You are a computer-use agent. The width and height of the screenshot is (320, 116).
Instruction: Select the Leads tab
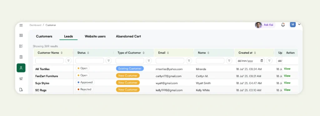click(x=68, y=36)
